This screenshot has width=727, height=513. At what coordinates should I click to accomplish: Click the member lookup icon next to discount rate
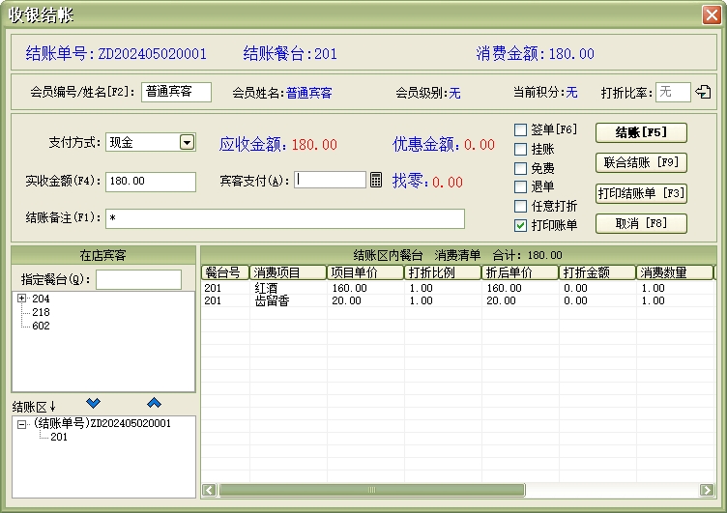704,93
